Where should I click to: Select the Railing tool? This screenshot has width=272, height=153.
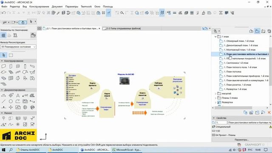click(18, 72)
